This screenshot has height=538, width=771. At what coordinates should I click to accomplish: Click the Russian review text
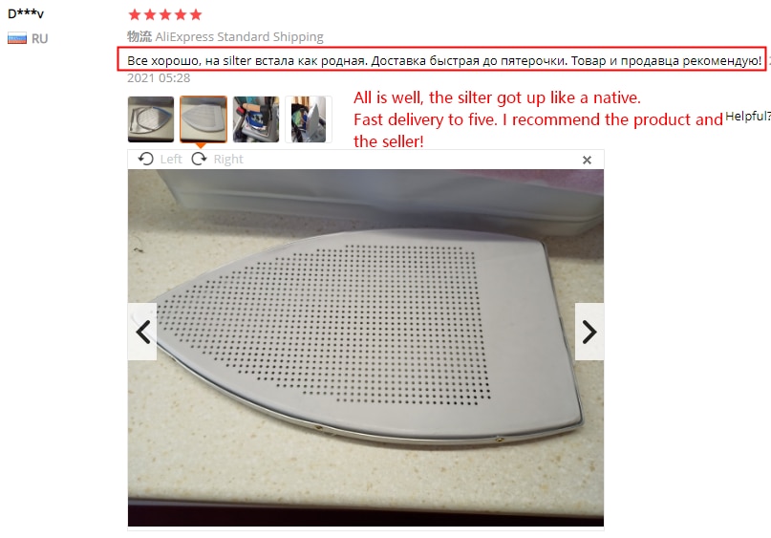point(444,61)
